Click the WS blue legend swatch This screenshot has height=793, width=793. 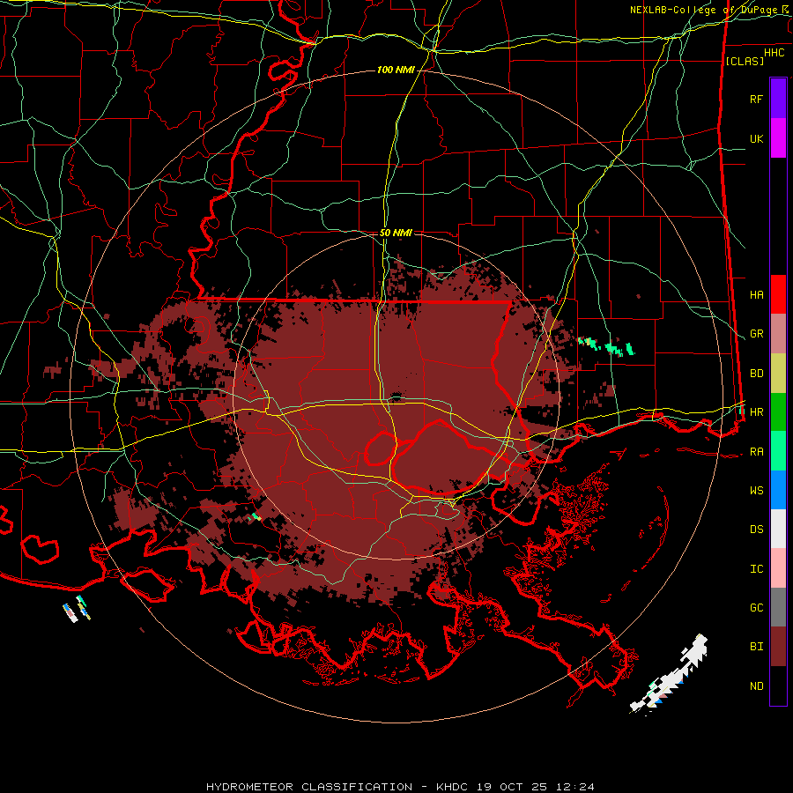[x=778, y=490]
